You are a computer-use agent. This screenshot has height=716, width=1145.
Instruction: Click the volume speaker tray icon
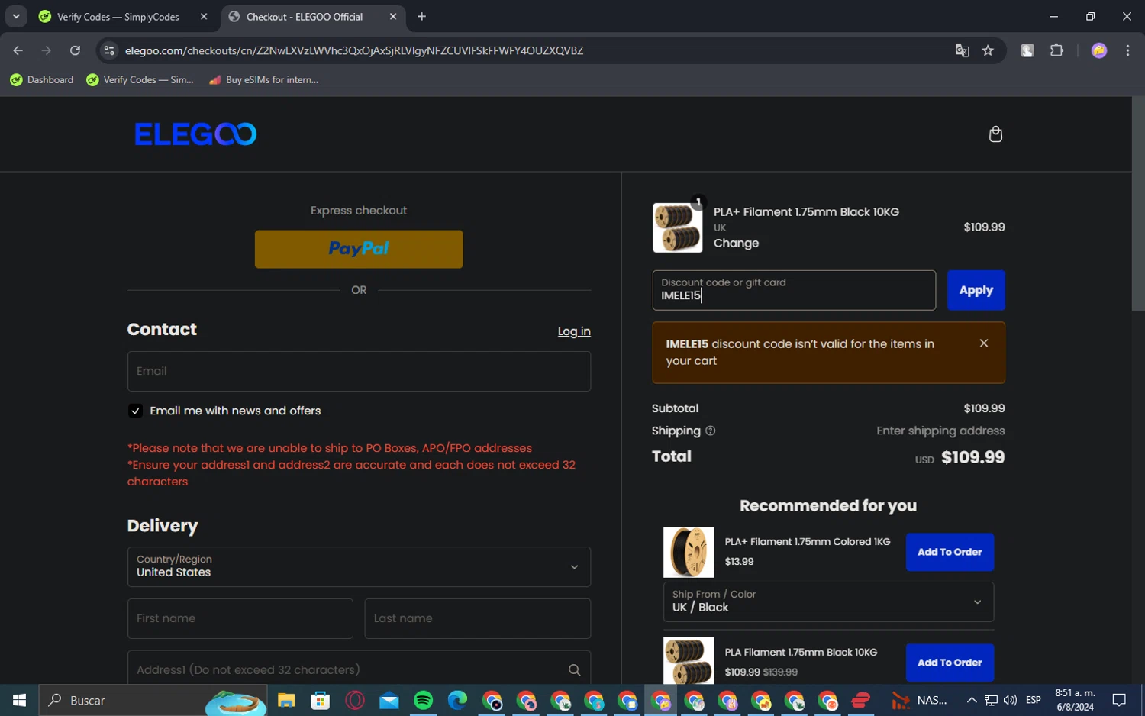(1010, 700)
